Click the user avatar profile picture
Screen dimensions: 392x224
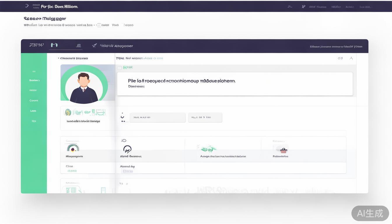point(84,85)
